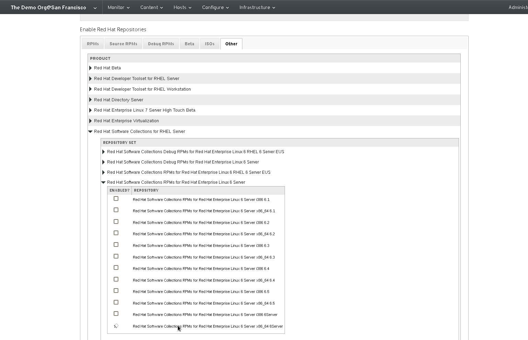Collapse Software Collections RPMs for Linux 6 Server set
Viewport: 528px width, 340px height.
103,182
